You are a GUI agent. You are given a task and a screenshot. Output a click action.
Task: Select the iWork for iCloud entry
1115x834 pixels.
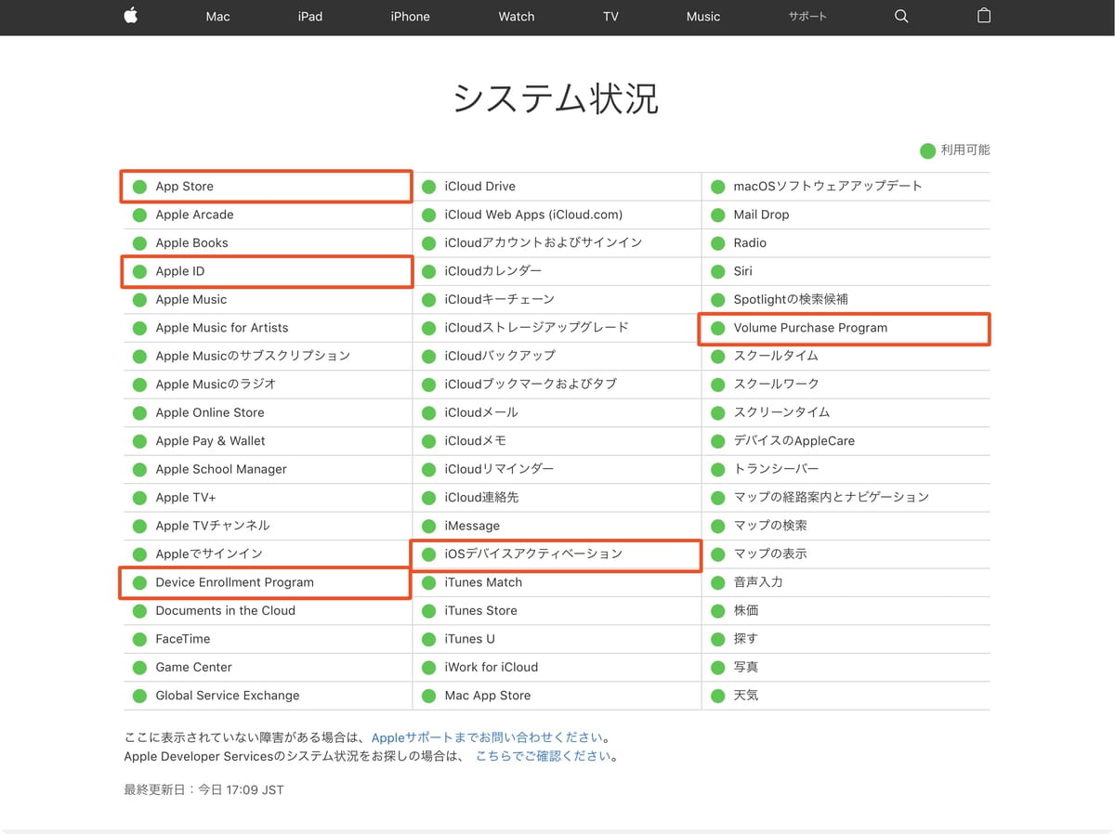click(491, 667)
